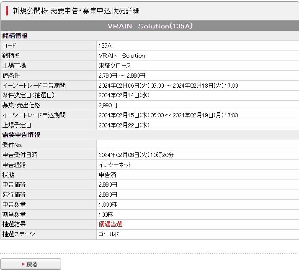Image resolution: width=299 pixels, height=276 pixels.
Task: Select the コード value 135A
Action: click(105, 46)
